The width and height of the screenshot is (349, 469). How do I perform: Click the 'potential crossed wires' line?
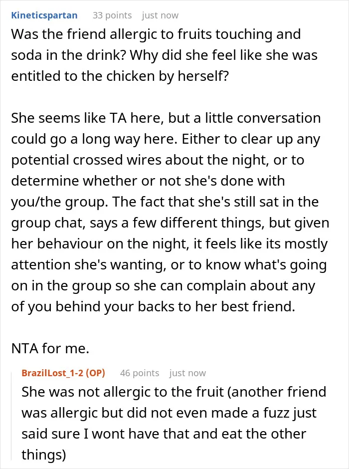tap(158, 160)
